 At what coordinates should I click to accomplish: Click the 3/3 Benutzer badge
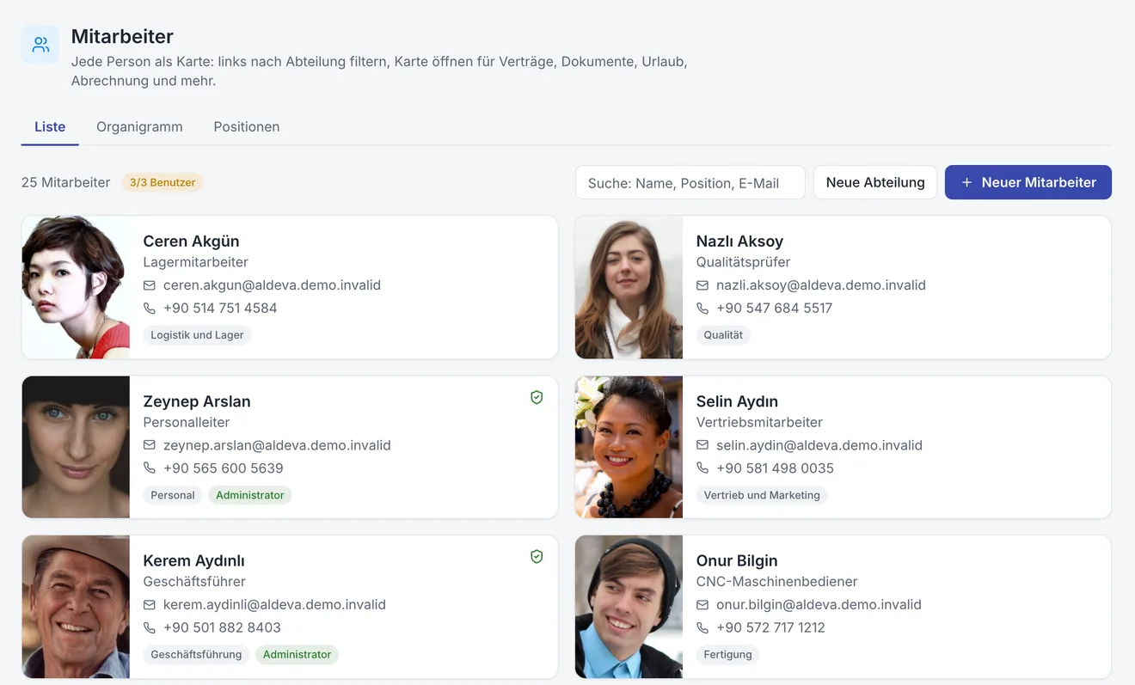click(163, 182)
